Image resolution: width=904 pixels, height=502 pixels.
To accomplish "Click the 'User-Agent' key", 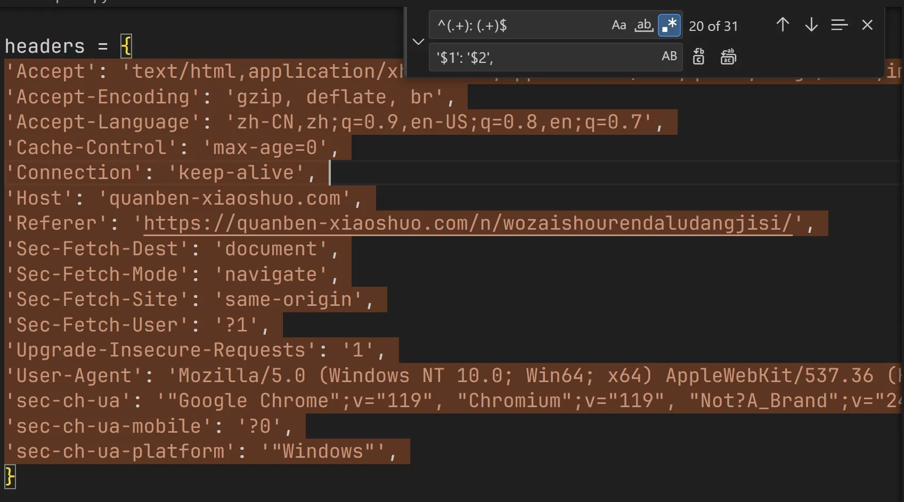I will click(74, 376).
